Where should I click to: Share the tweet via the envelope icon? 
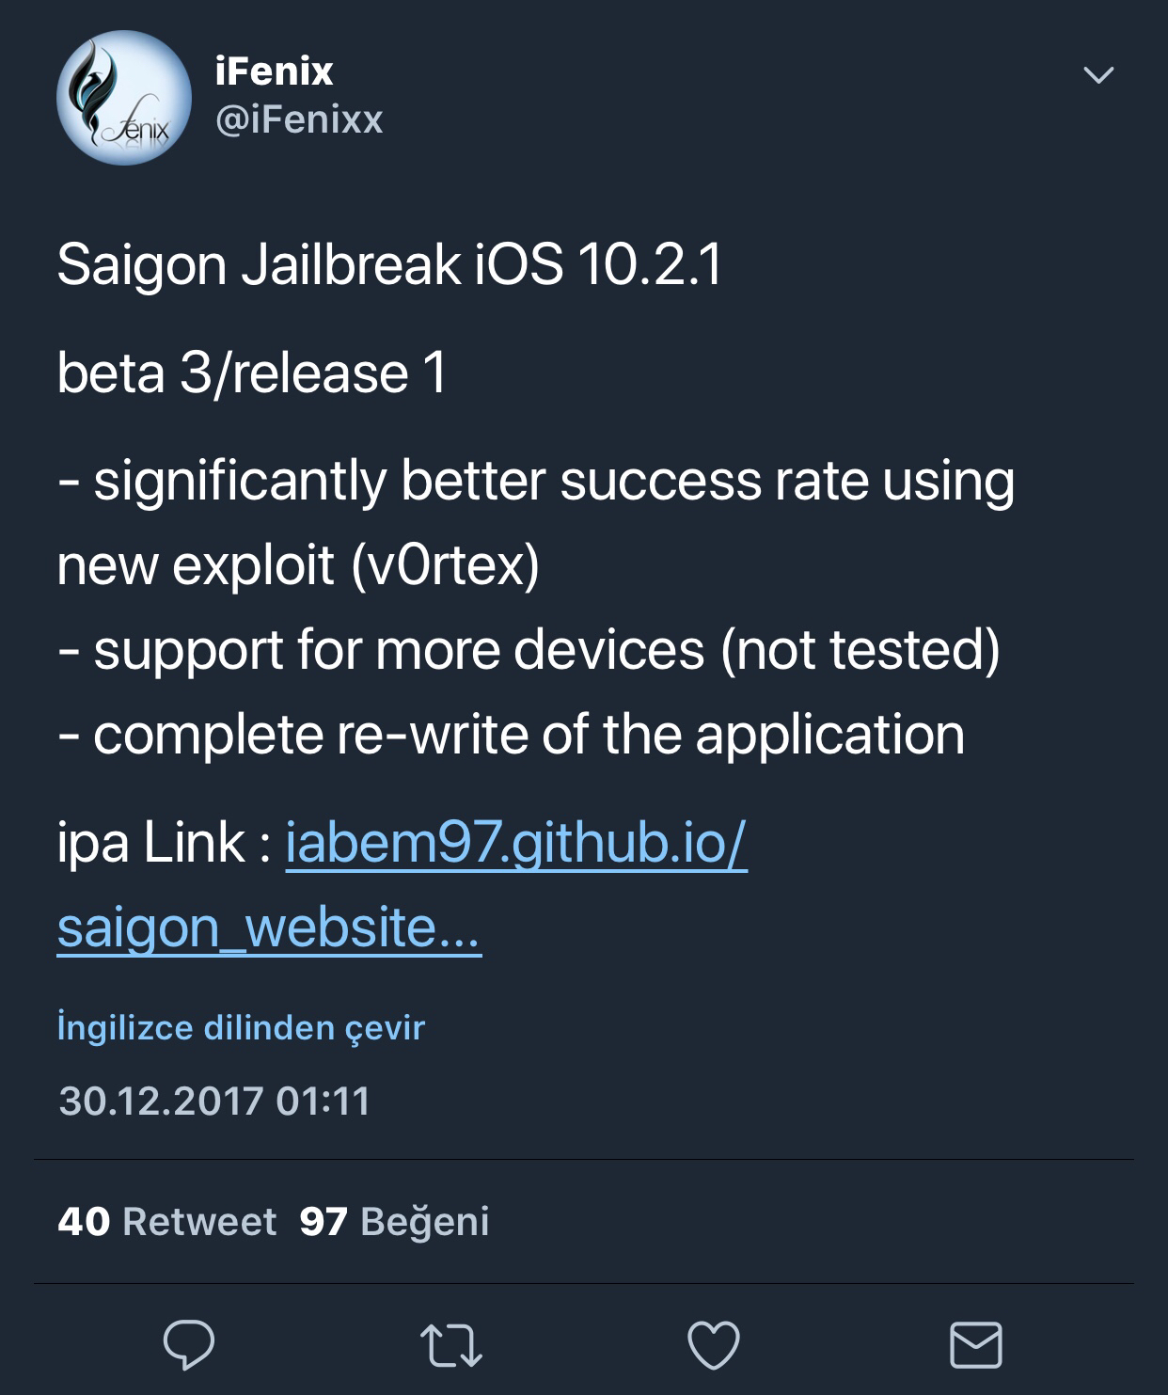click(976, 1345)
